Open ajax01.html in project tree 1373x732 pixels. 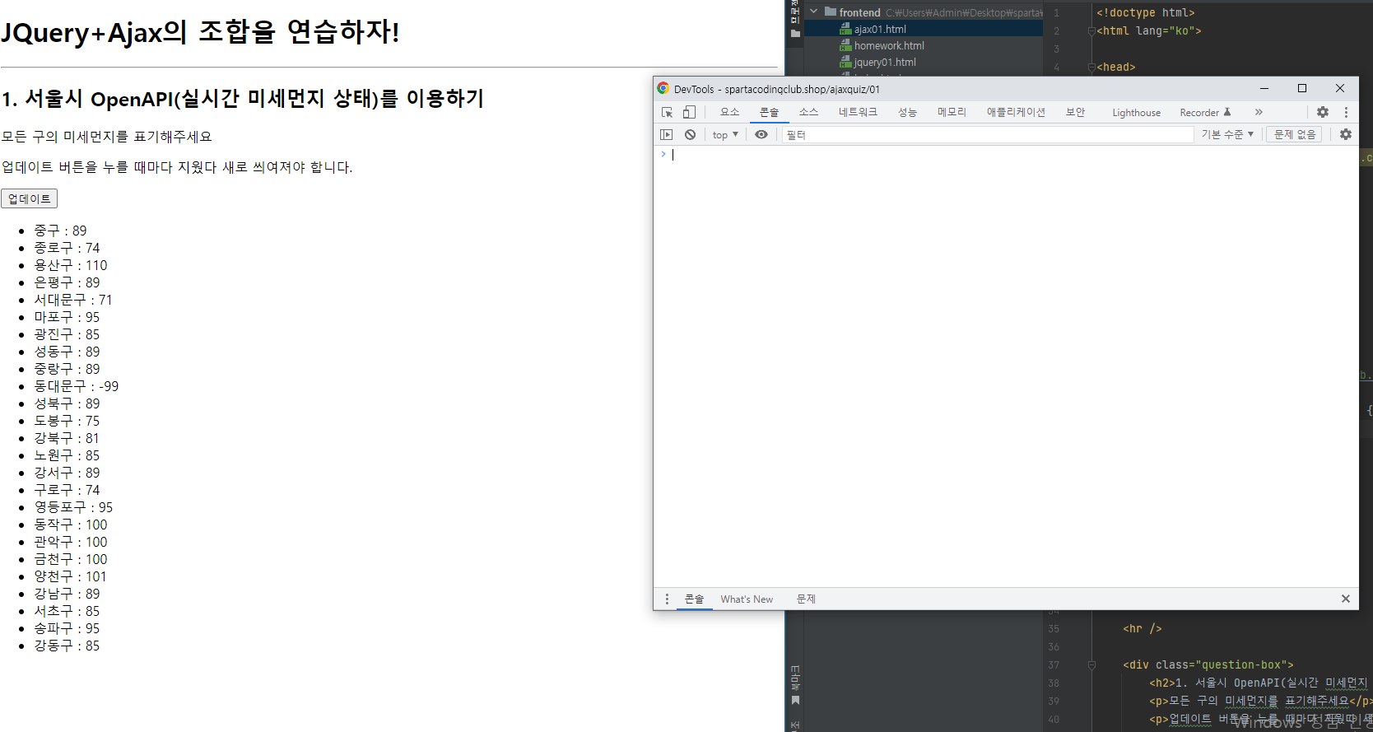point(880,29)
